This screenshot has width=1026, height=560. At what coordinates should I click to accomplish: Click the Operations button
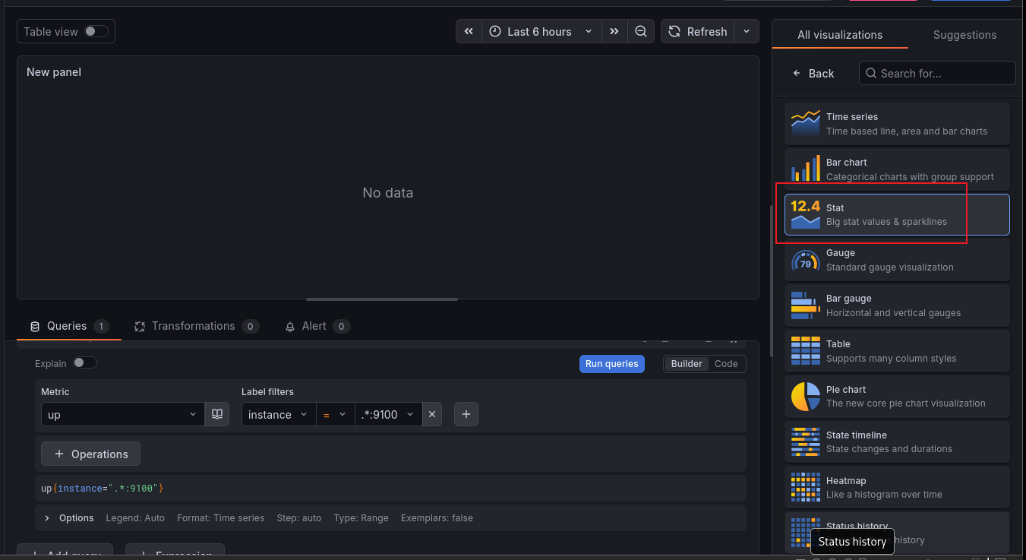pyautogui.click(x=90, y=454)
